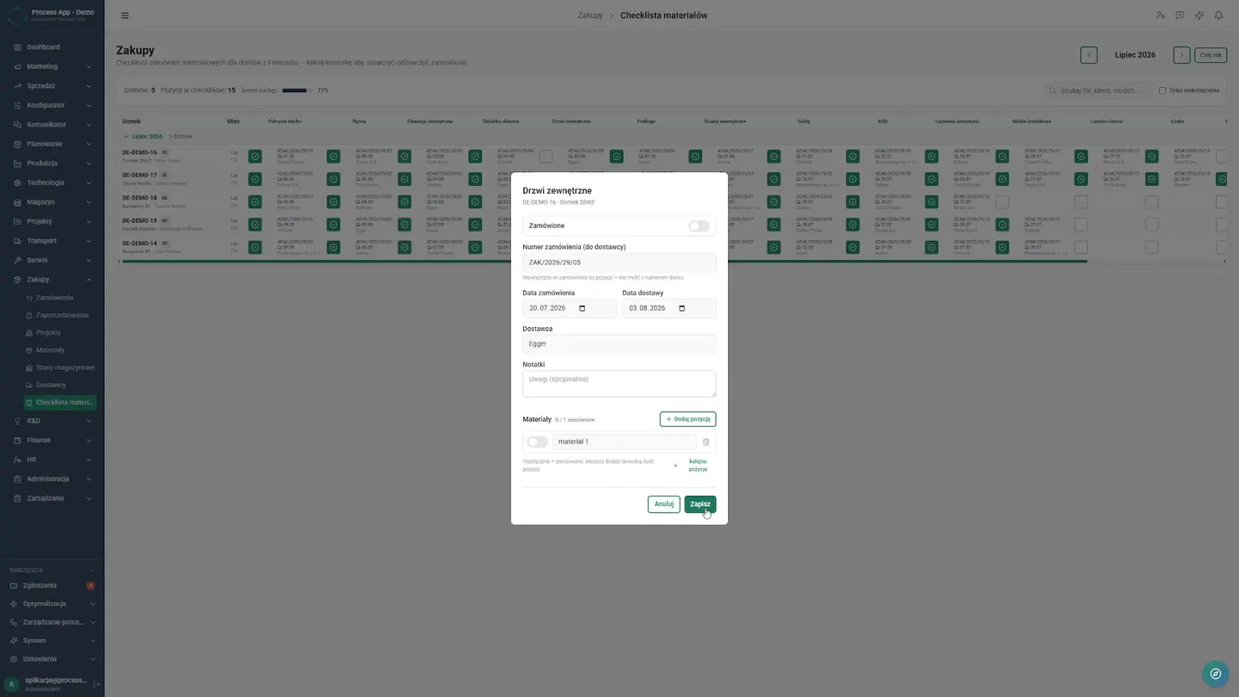Click the Cały rok button
The width and height of the screenshot is (1239, 697).
click(x=1211, y=55)
